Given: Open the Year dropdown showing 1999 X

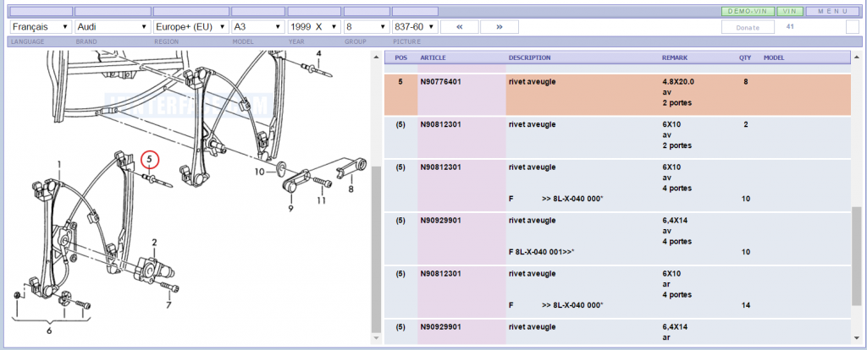Looking at the screenshot, I should point(312,26).
